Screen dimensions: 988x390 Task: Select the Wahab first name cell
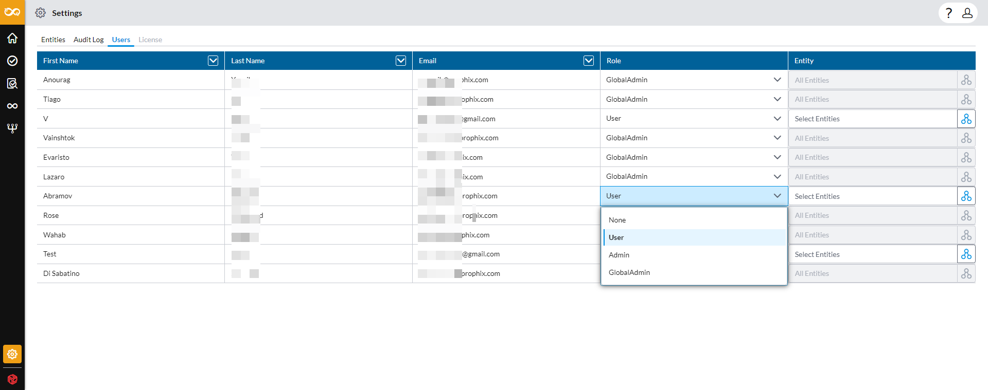tap(131, 235)
